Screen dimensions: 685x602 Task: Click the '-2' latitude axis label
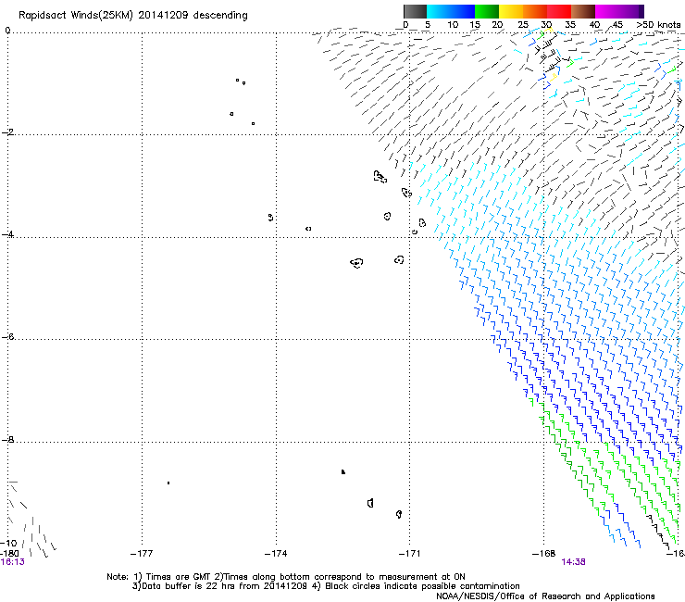pos(7,132)
